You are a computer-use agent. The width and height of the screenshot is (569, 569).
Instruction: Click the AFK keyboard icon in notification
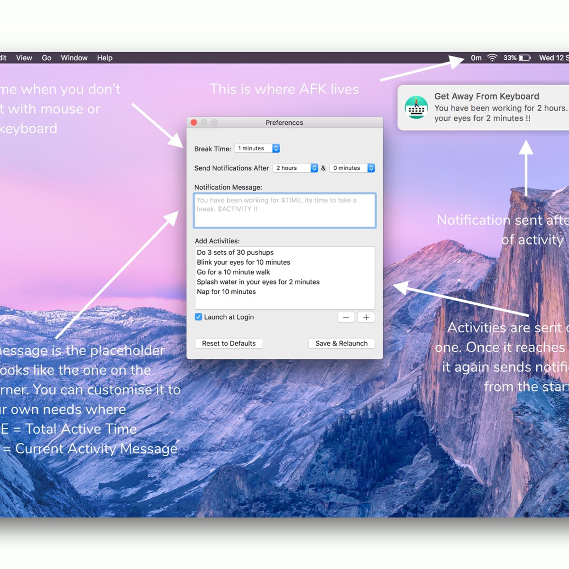tap(416, 108)
